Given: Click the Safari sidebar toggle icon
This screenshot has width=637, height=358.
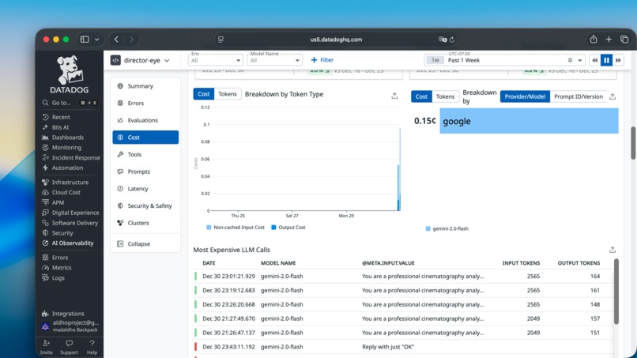Looking at the screenshot, I should 85,40.
